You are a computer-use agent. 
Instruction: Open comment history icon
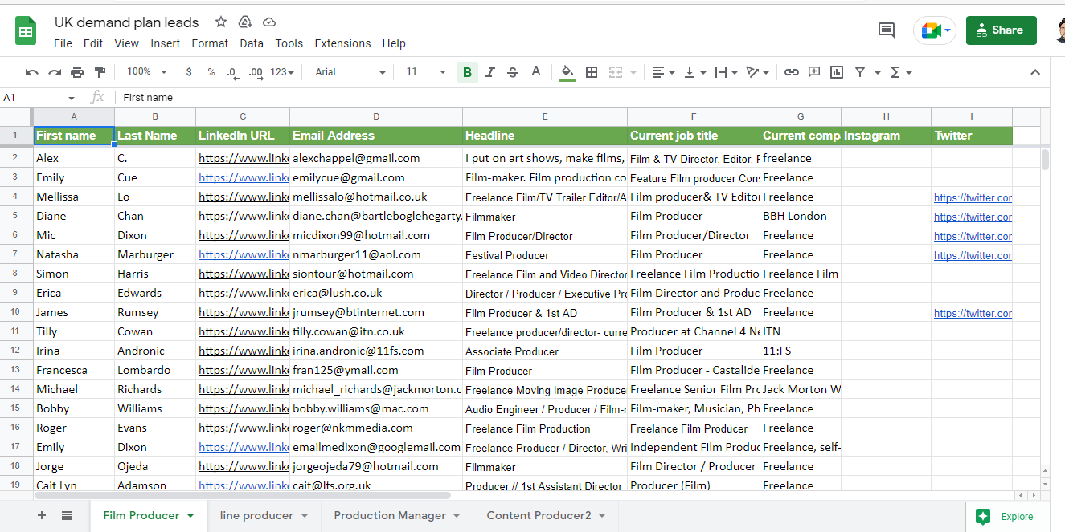887,30
